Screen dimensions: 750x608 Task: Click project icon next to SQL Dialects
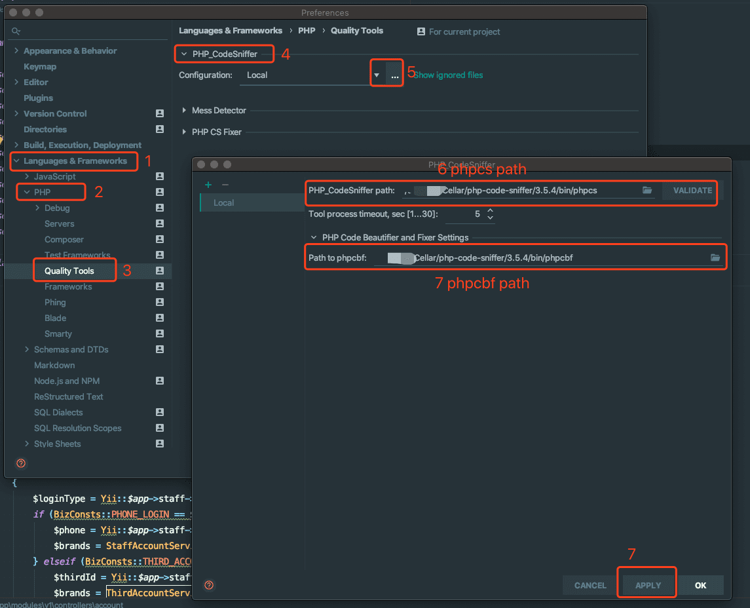click(160, 412)
